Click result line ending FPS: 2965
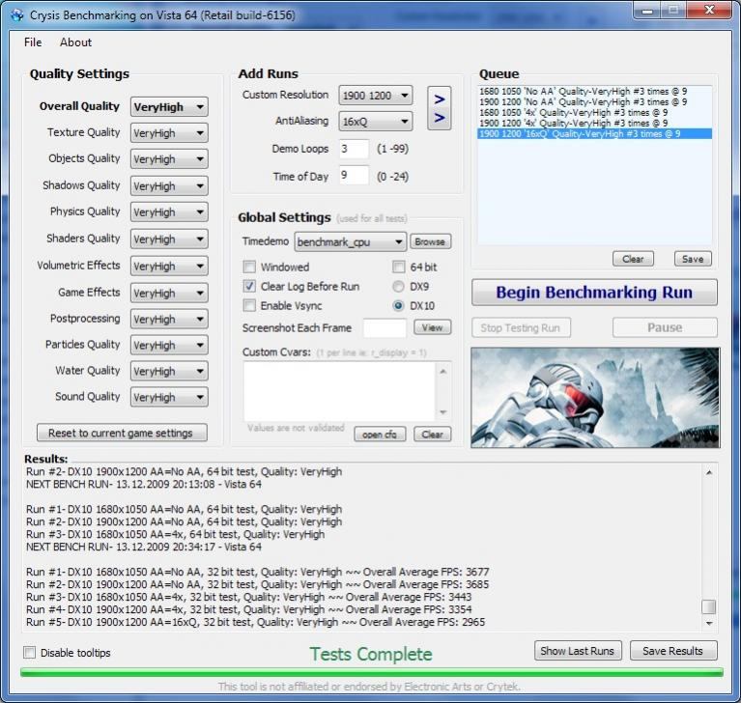 pos(256,622)
